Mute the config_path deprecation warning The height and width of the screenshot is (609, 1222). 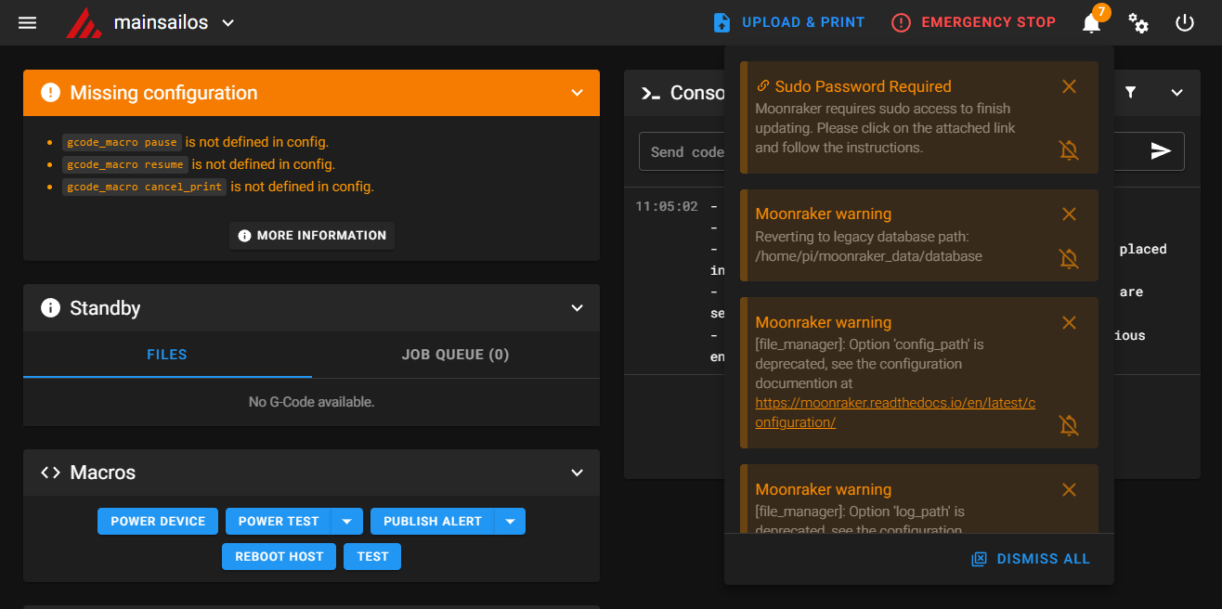[1069, 425]
